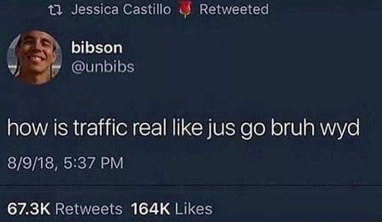The height and width of the screenshot is (222, 382).
Task: Click the bibson display name
Action: tap(97, 48)
